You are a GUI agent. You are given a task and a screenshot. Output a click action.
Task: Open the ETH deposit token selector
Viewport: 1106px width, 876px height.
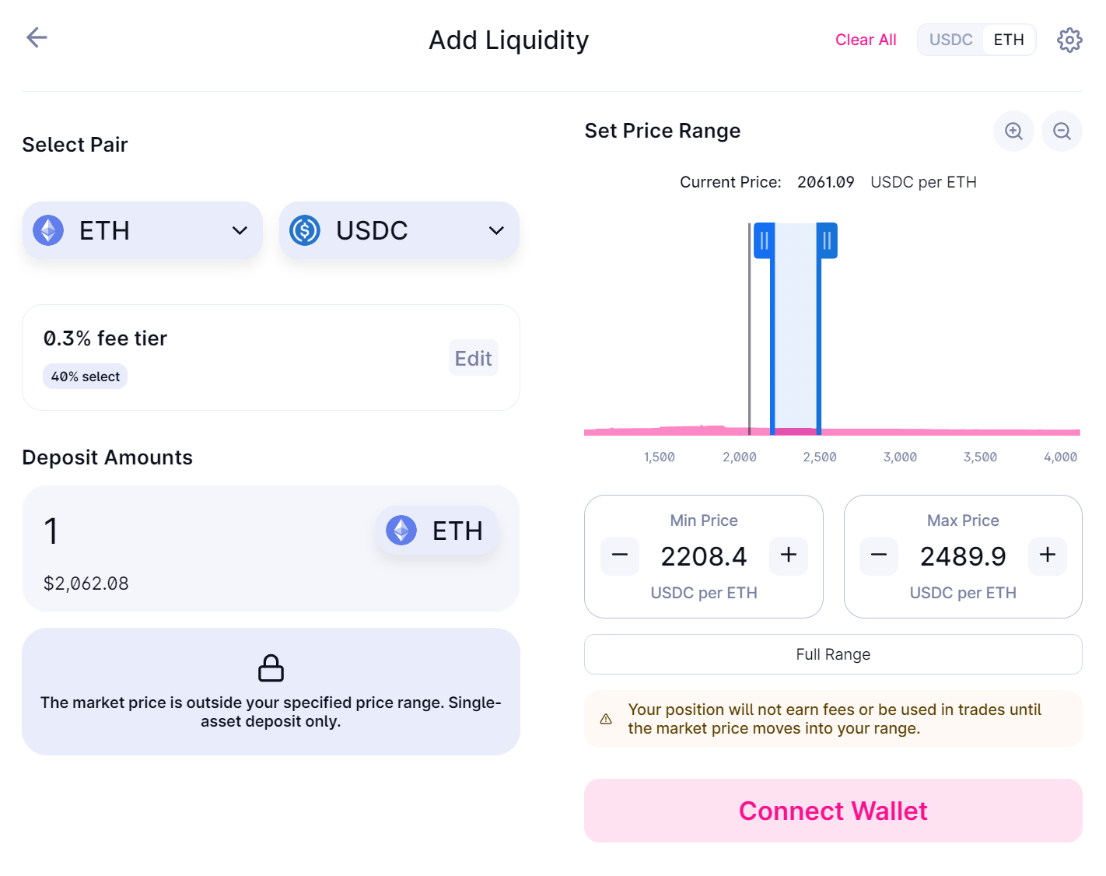click(x=436, y=531)
